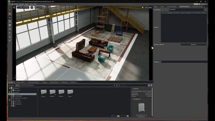This screenshot has width=215, height=121.
Task: Click the Area Name input field
Action: tap(186, 9)
